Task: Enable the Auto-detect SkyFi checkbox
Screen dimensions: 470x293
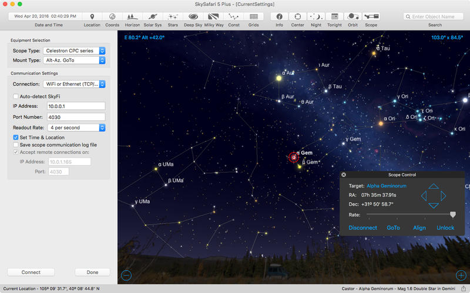Action: [x=16, y=96]
